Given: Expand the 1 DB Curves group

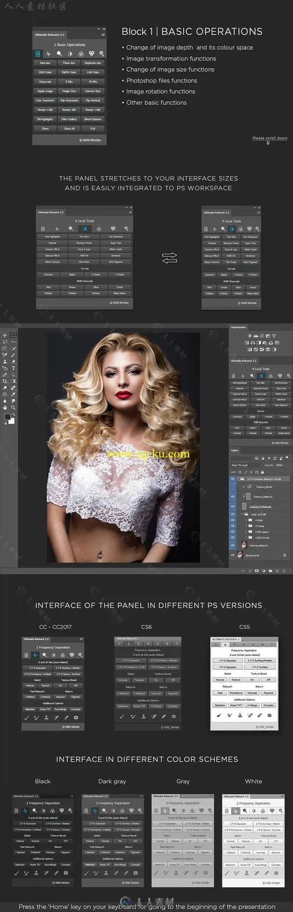Looking at the screenshot, I should coord(246,537).
